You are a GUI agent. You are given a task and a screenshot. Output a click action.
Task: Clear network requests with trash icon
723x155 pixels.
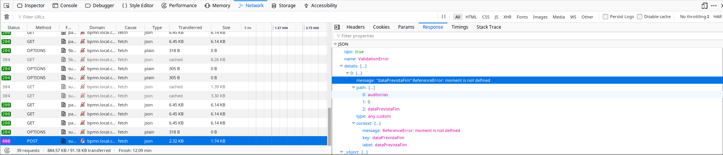[x=6, y=17]
